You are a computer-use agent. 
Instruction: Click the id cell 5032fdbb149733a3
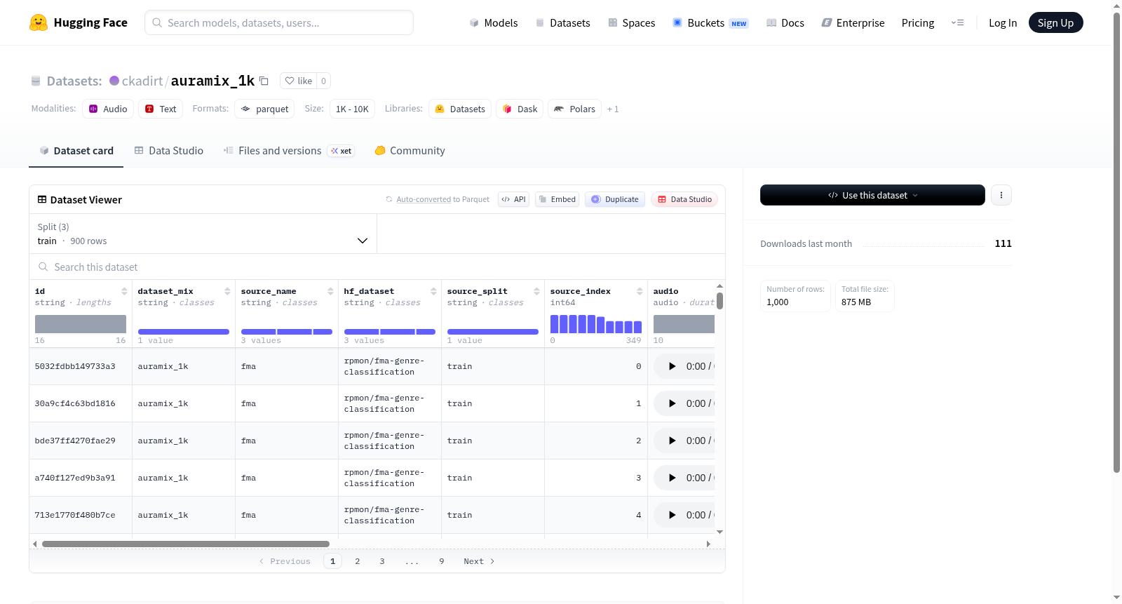coord(75,366)
